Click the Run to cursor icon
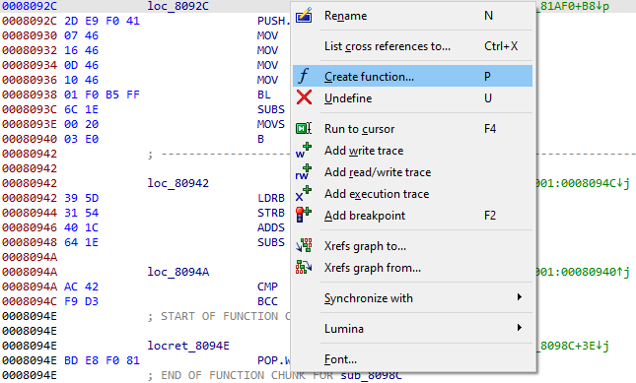This screenshot has height=383, width=636. tap(304, 128)
